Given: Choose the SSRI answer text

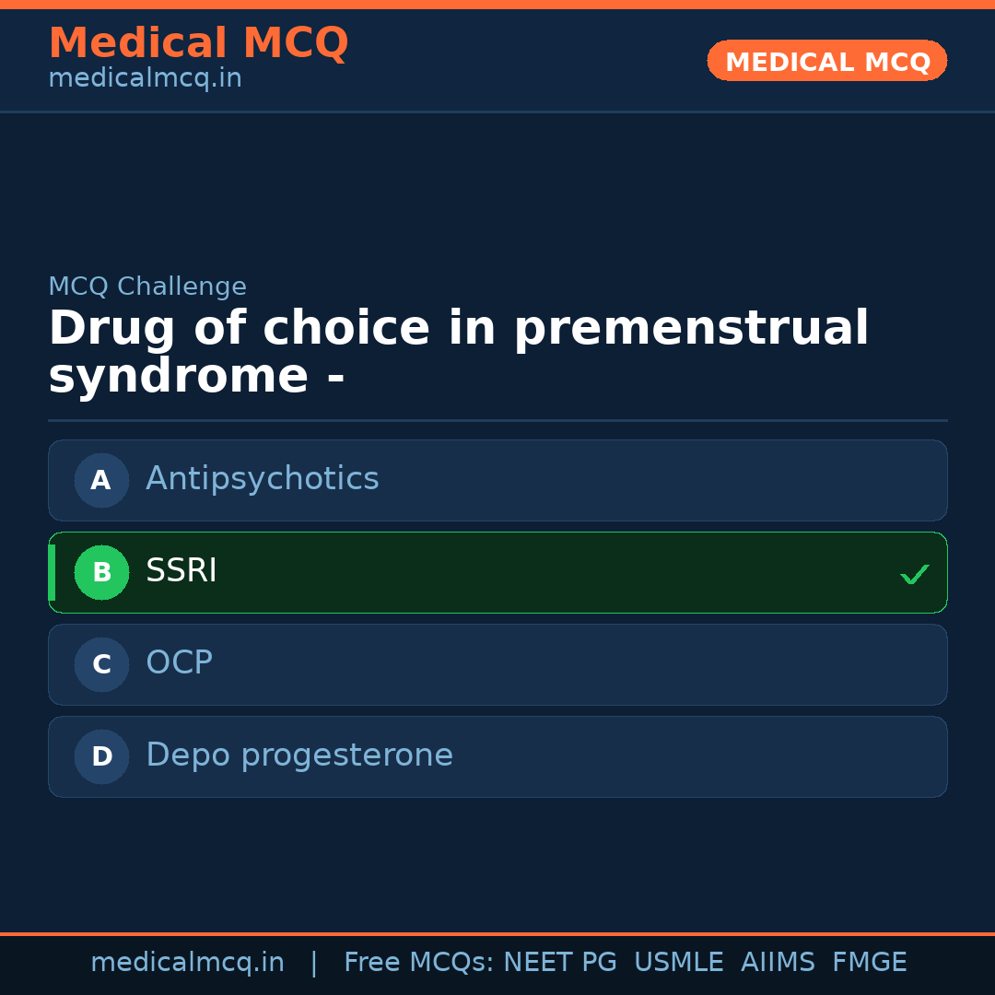Looking at the screenshot, I should tap(181, 571).
